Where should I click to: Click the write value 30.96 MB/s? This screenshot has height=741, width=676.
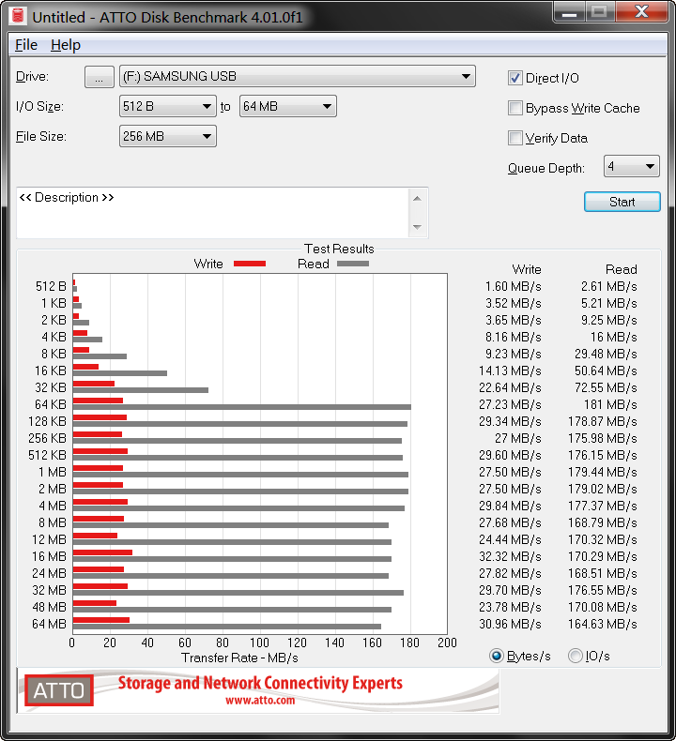pyautogui.click(x=511, y=624)
